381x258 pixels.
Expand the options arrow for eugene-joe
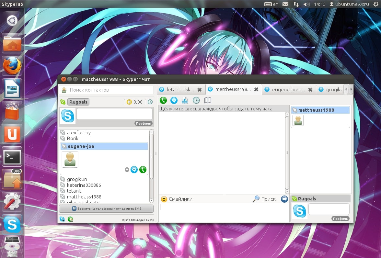pos(127,170)
